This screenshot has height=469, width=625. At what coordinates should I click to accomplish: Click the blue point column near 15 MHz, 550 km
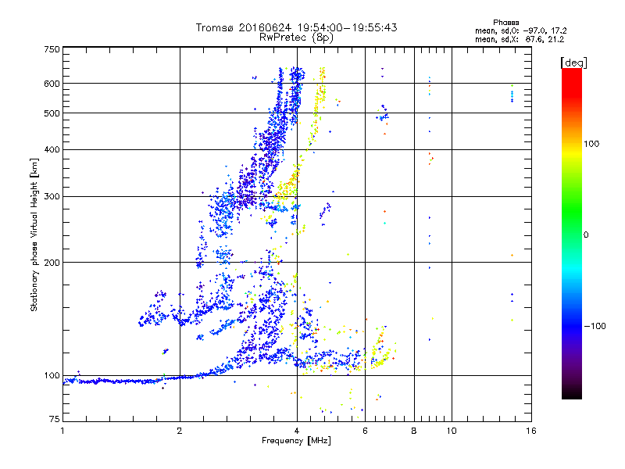click(x=512, y=95)
